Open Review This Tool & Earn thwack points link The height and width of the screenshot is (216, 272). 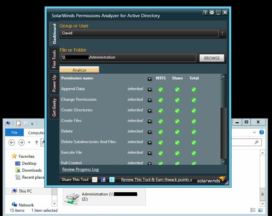click(156, 180)
